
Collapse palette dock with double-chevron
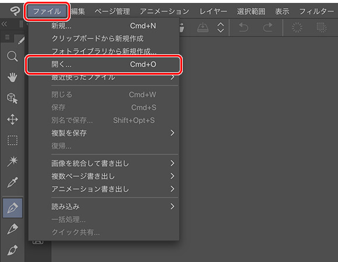coord(4,24)
